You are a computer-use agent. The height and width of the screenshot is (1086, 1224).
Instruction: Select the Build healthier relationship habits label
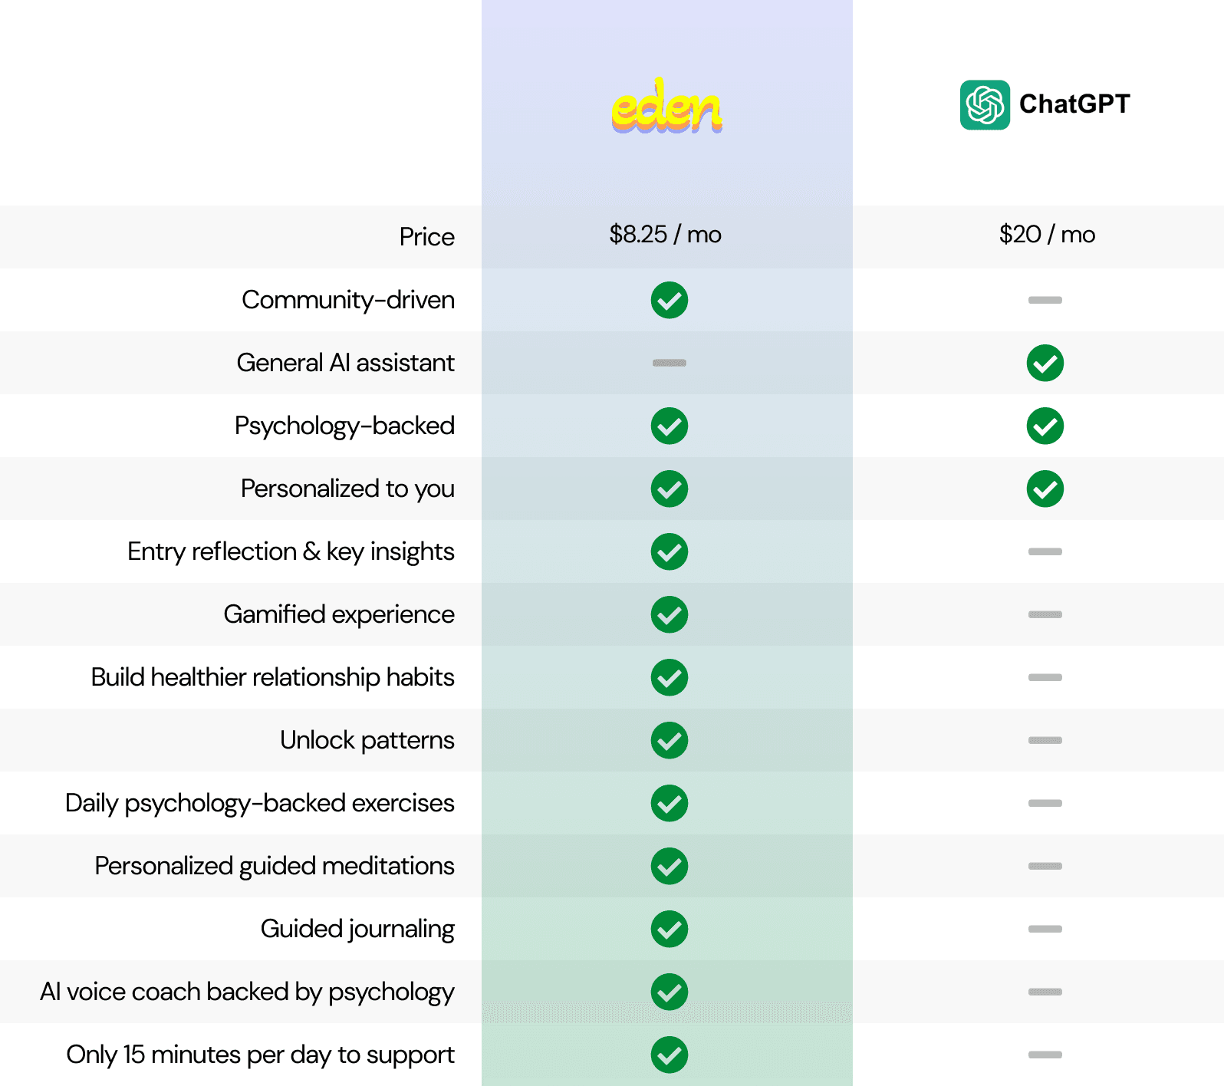(x=272, y=677)
